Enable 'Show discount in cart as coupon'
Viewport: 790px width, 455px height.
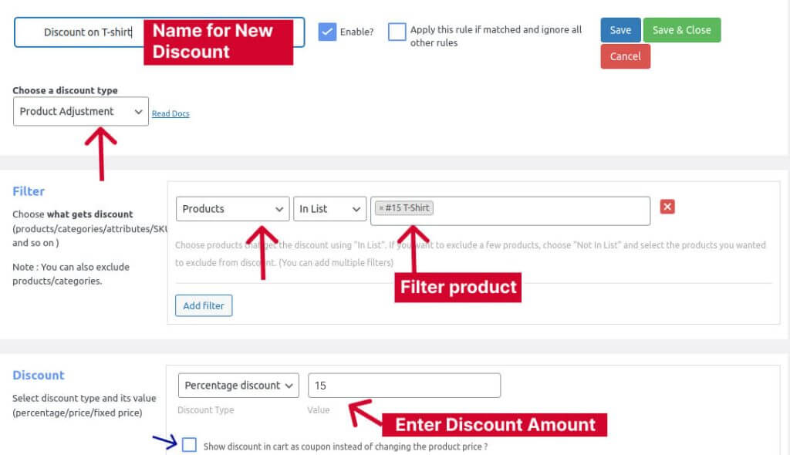(188, 446)
